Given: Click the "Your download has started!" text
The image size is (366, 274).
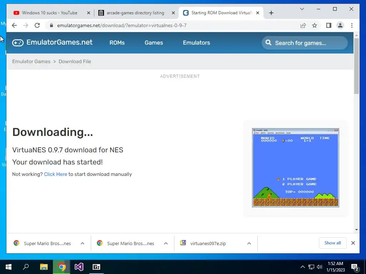Looking at the screenshot, I should 58,162.
